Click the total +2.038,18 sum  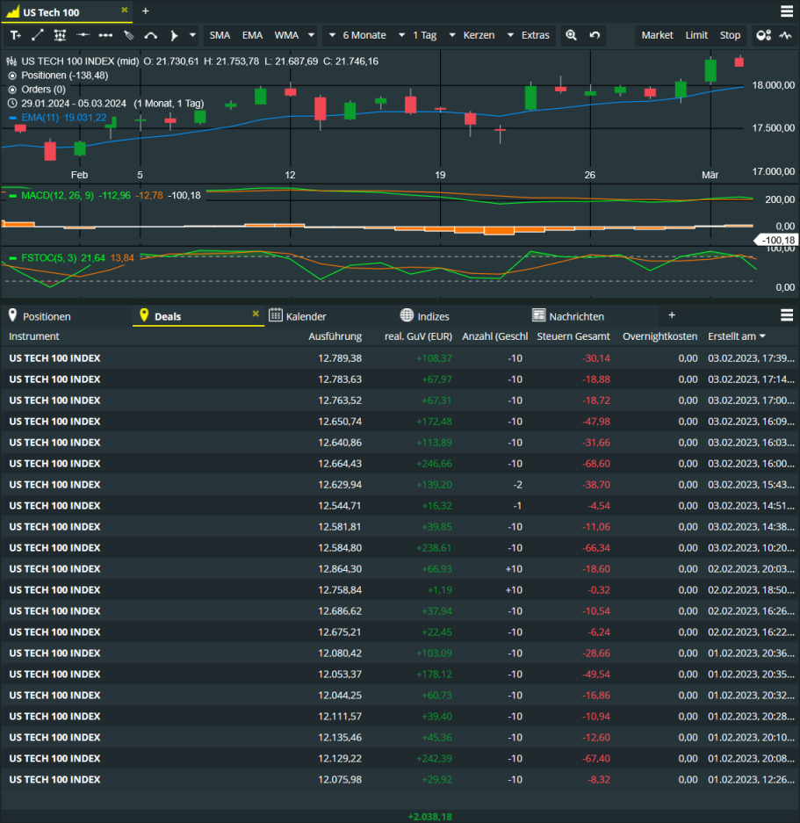point(430,817)
